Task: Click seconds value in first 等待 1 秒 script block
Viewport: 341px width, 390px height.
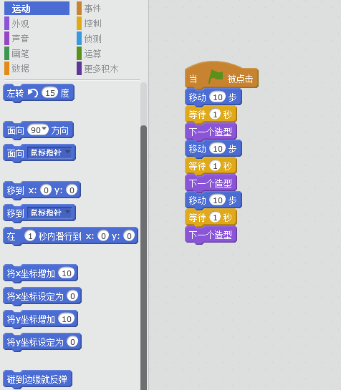Action: pyautogui.click(x=215, y=114)
